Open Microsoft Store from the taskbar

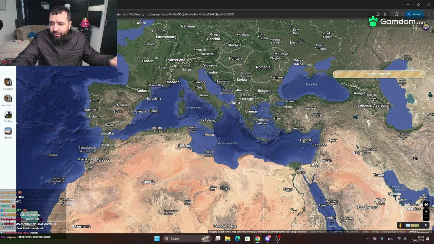click(x=248, y=239)
